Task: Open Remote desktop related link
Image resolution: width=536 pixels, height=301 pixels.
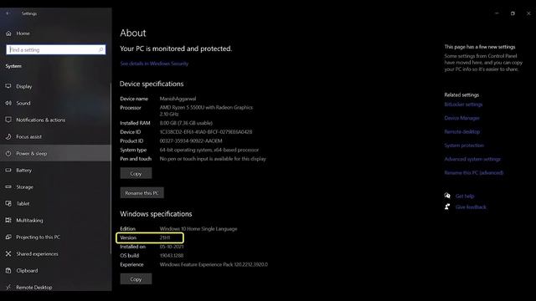Action: coord(461,132)
